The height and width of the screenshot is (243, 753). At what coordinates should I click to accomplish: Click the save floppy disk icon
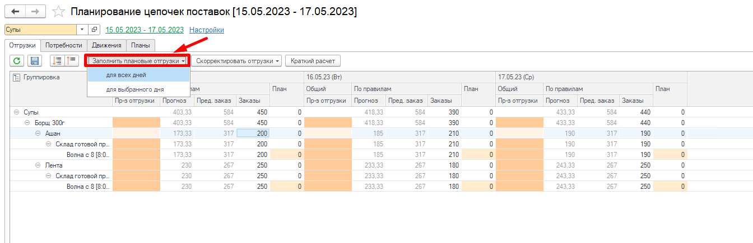click(34, 61)
